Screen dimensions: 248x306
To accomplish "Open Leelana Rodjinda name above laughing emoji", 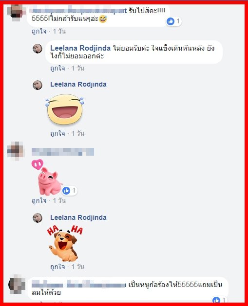I will point(78,84).
